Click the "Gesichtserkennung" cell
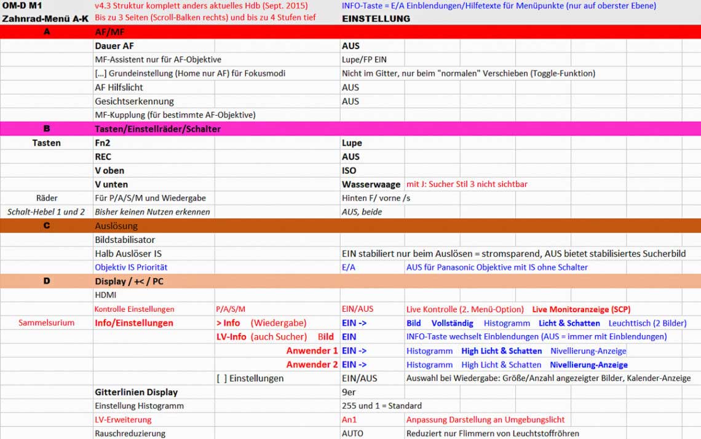Viewport: 701px width, 439px height. point(134,101)
